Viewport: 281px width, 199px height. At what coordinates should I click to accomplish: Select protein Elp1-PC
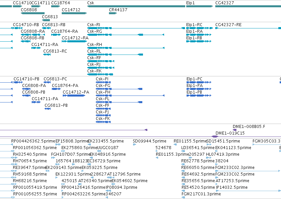pos(199,82)
